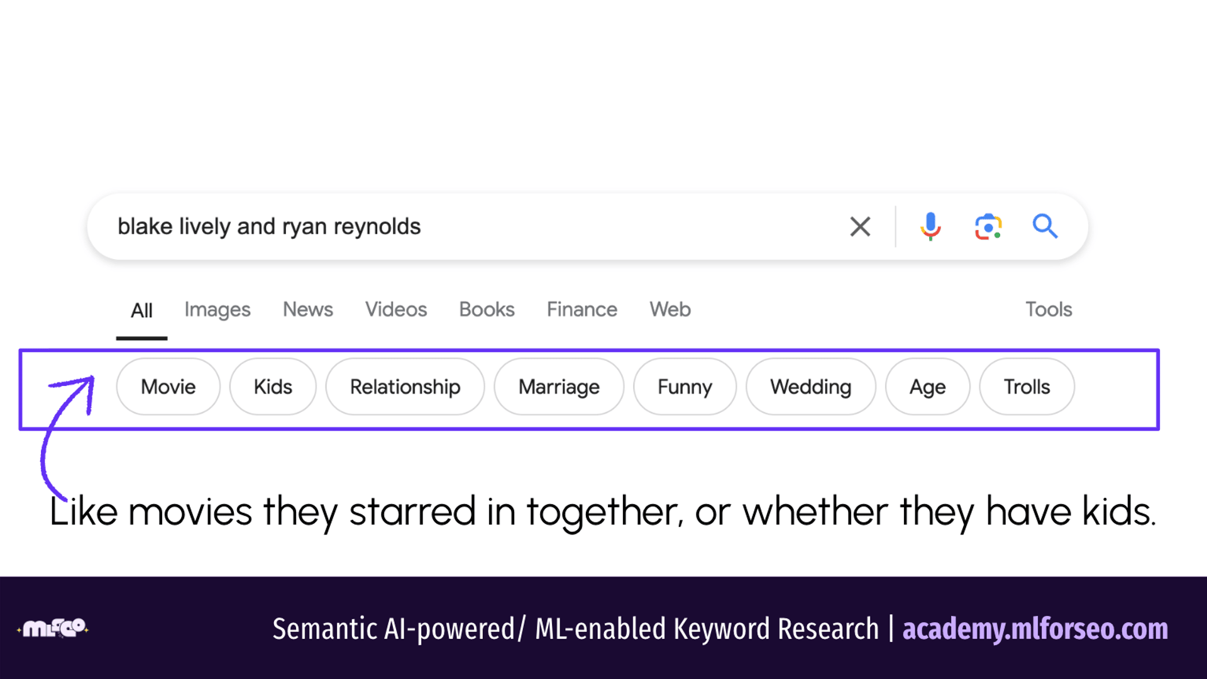Filter results by the Kids chip
1207x679 pixels.
273,387
